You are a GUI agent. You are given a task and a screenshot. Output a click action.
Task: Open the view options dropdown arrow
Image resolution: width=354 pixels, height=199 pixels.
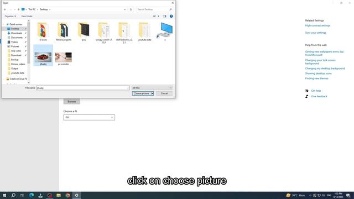[x=158, y=16]
